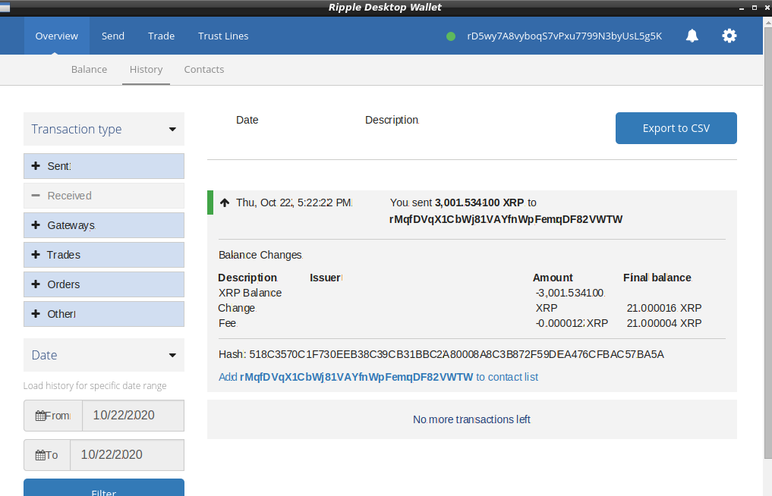Toggle the Trades transaction filter
The width and height of the screenshot is (772, 496).
(104, 254)
